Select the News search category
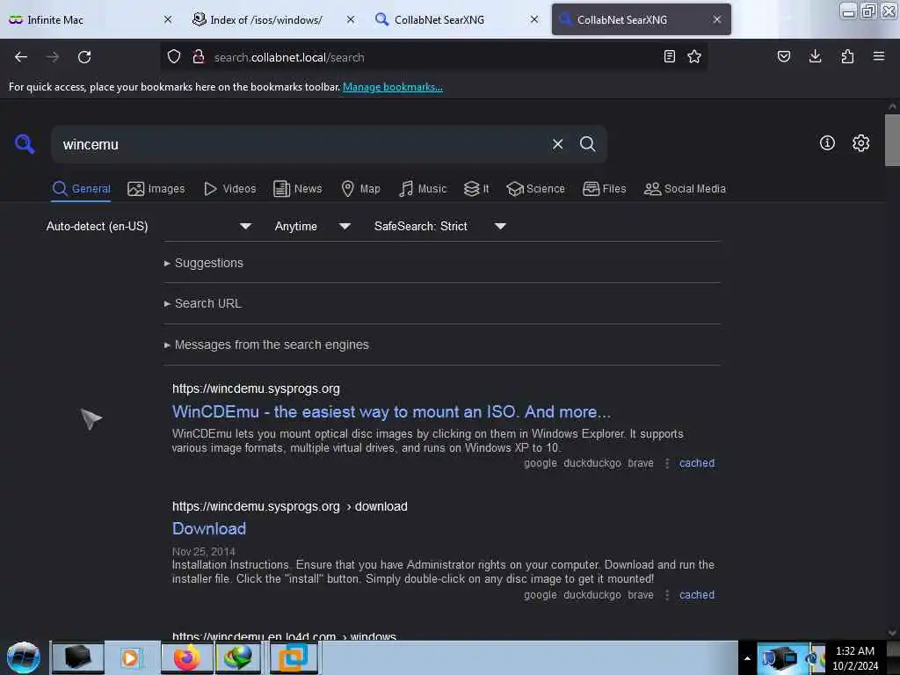 click(x=298, y=189)
